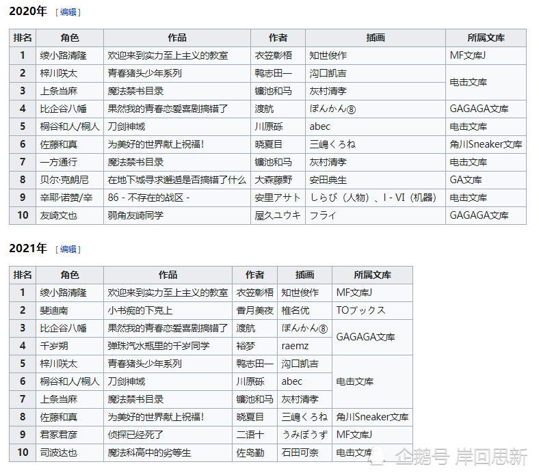Click the 插画 header in the 2021 table
539x475 pixels.
click(x=304, y=275)
